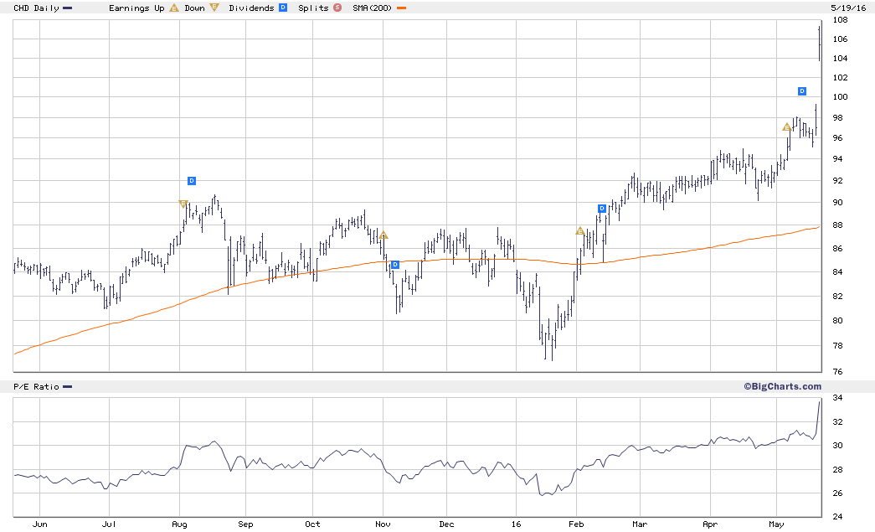The image size is (875, 532).
Task: Click the '76' price axis value
Action: [837, 372]
